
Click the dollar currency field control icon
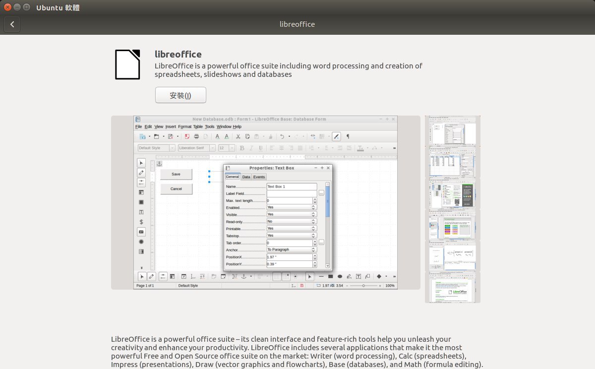tap(141, 222)
